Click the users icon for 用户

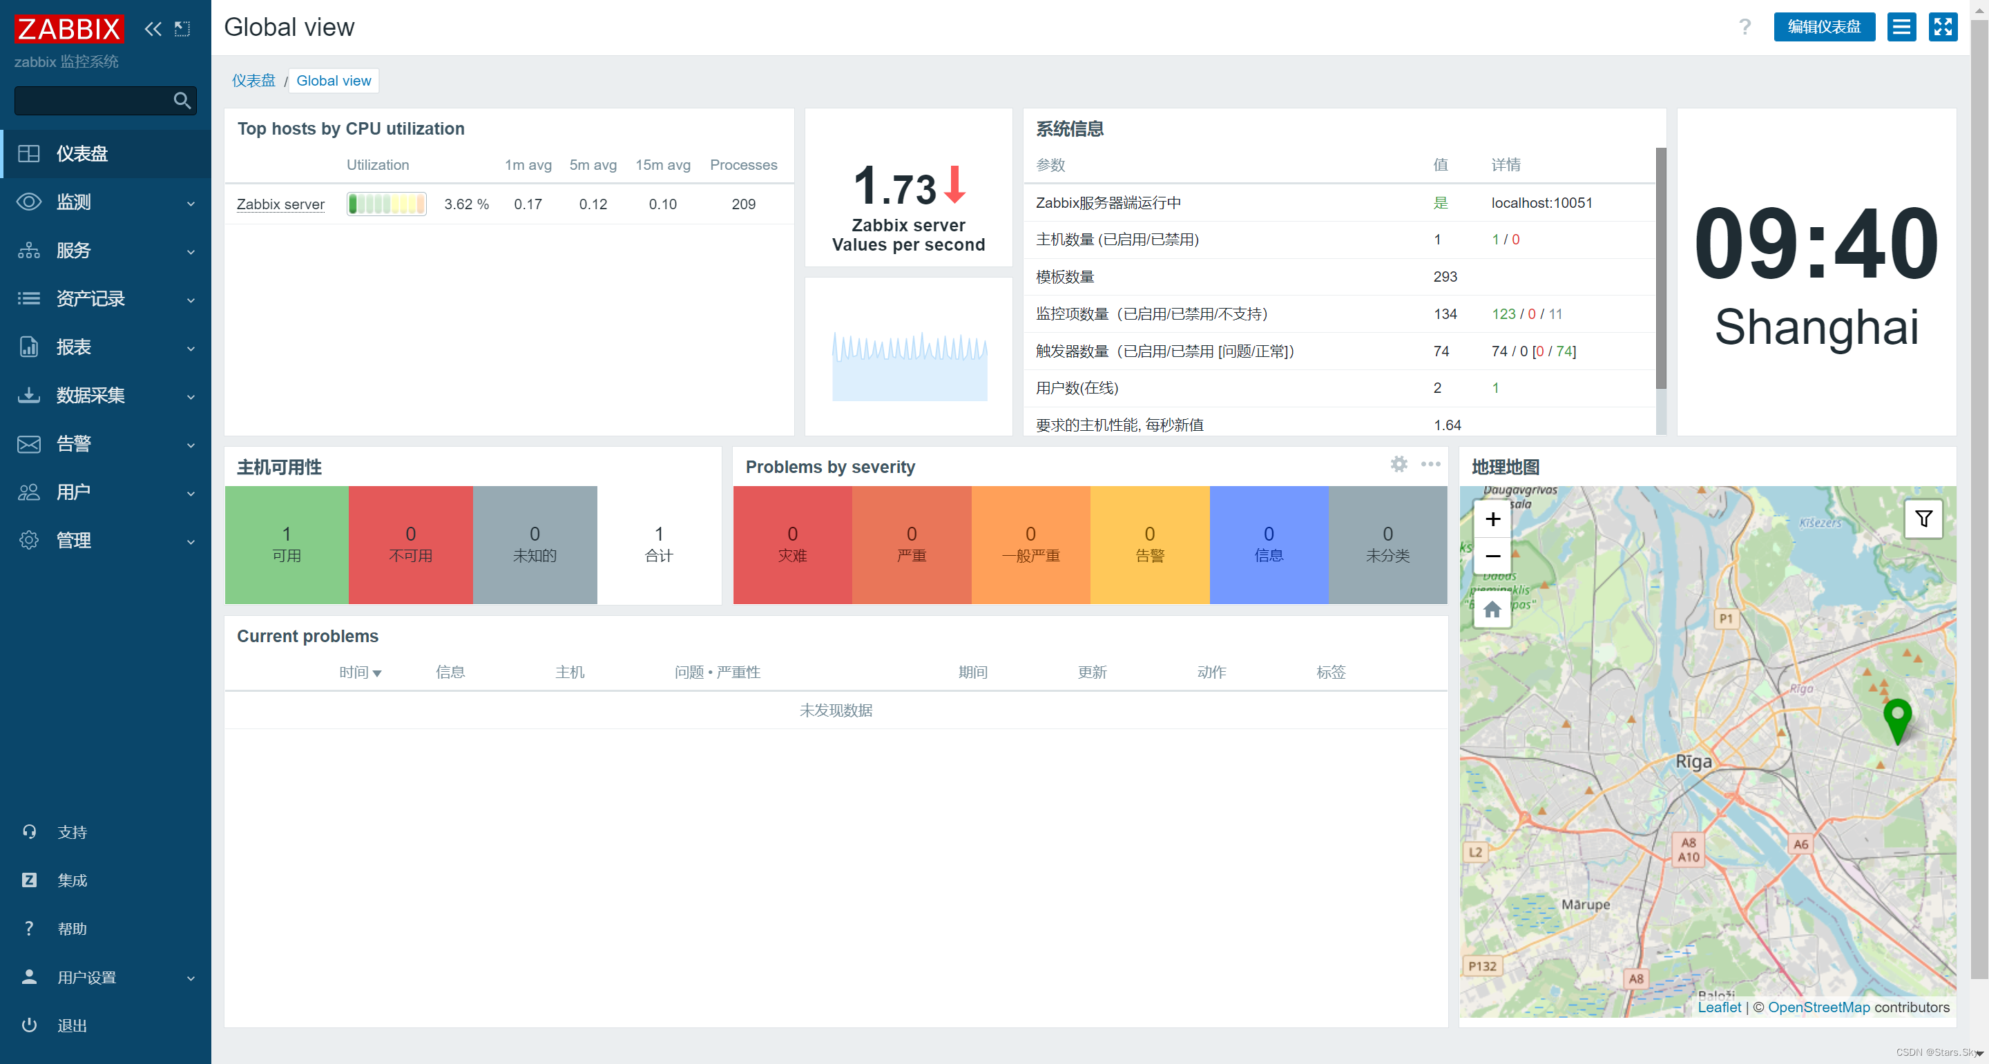29,492
